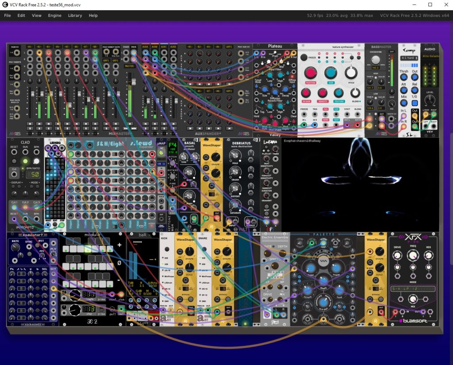Image resolution: width=453 pixels, height=365 pixels.
Task: Click the teal SIZE knob on texture synthesizer
Action: (x=331, y=73)
